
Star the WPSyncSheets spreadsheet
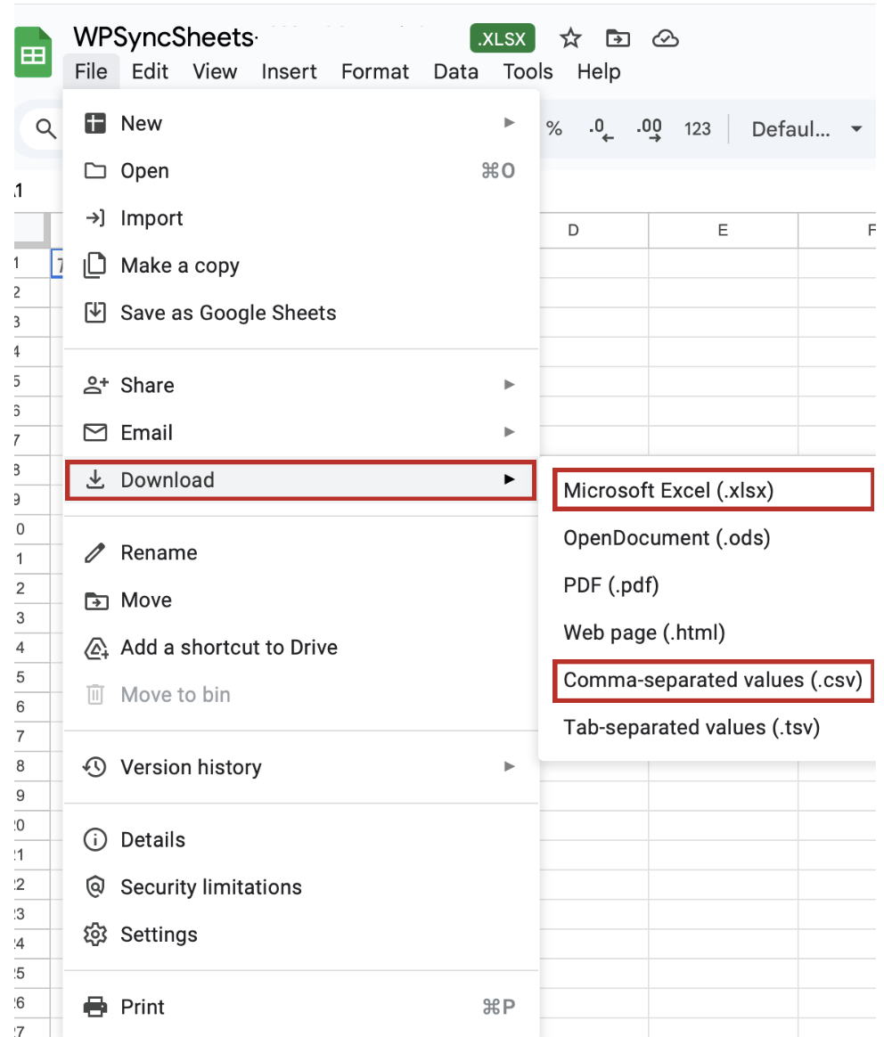pyautogui.click(x=569, y=38)
